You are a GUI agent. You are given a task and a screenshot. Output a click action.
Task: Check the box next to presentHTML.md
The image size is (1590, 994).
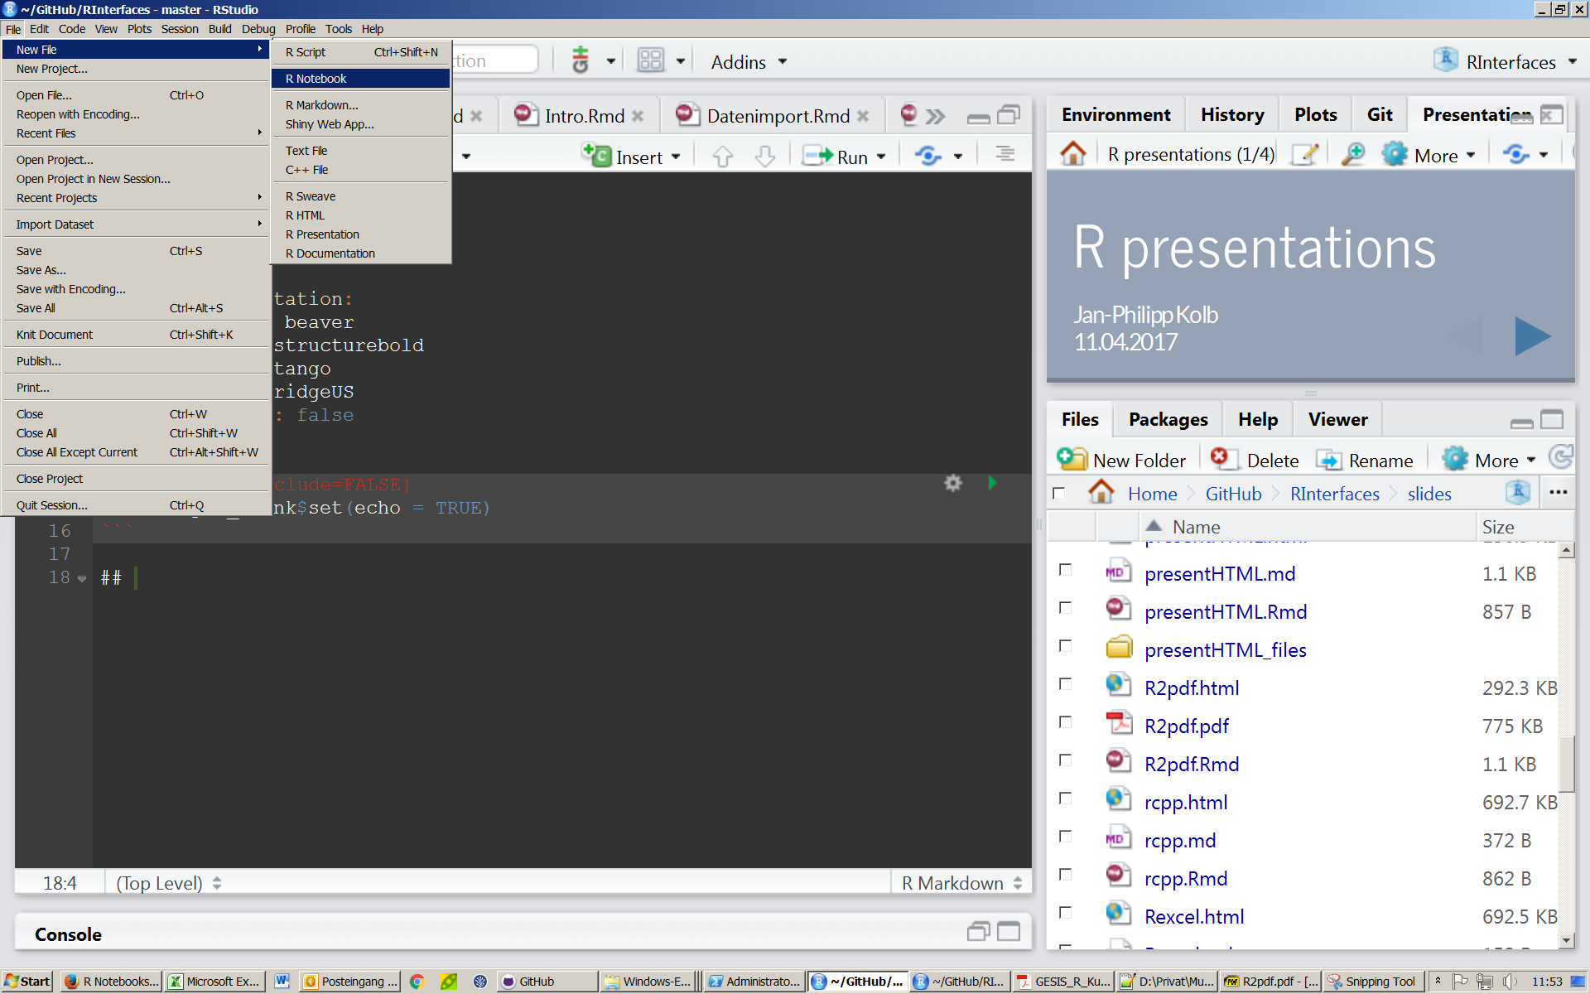pyautogui.click(x=1065, y=570)
